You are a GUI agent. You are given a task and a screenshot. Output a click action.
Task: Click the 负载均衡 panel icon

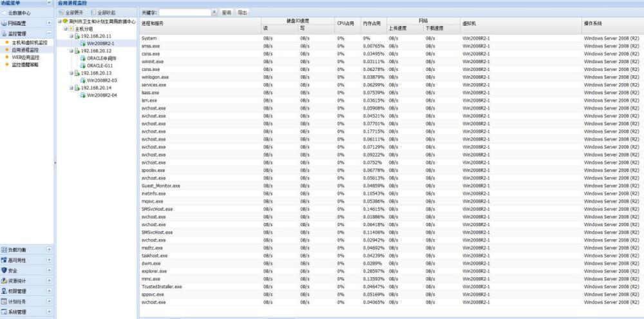click(x=4, y=249)
